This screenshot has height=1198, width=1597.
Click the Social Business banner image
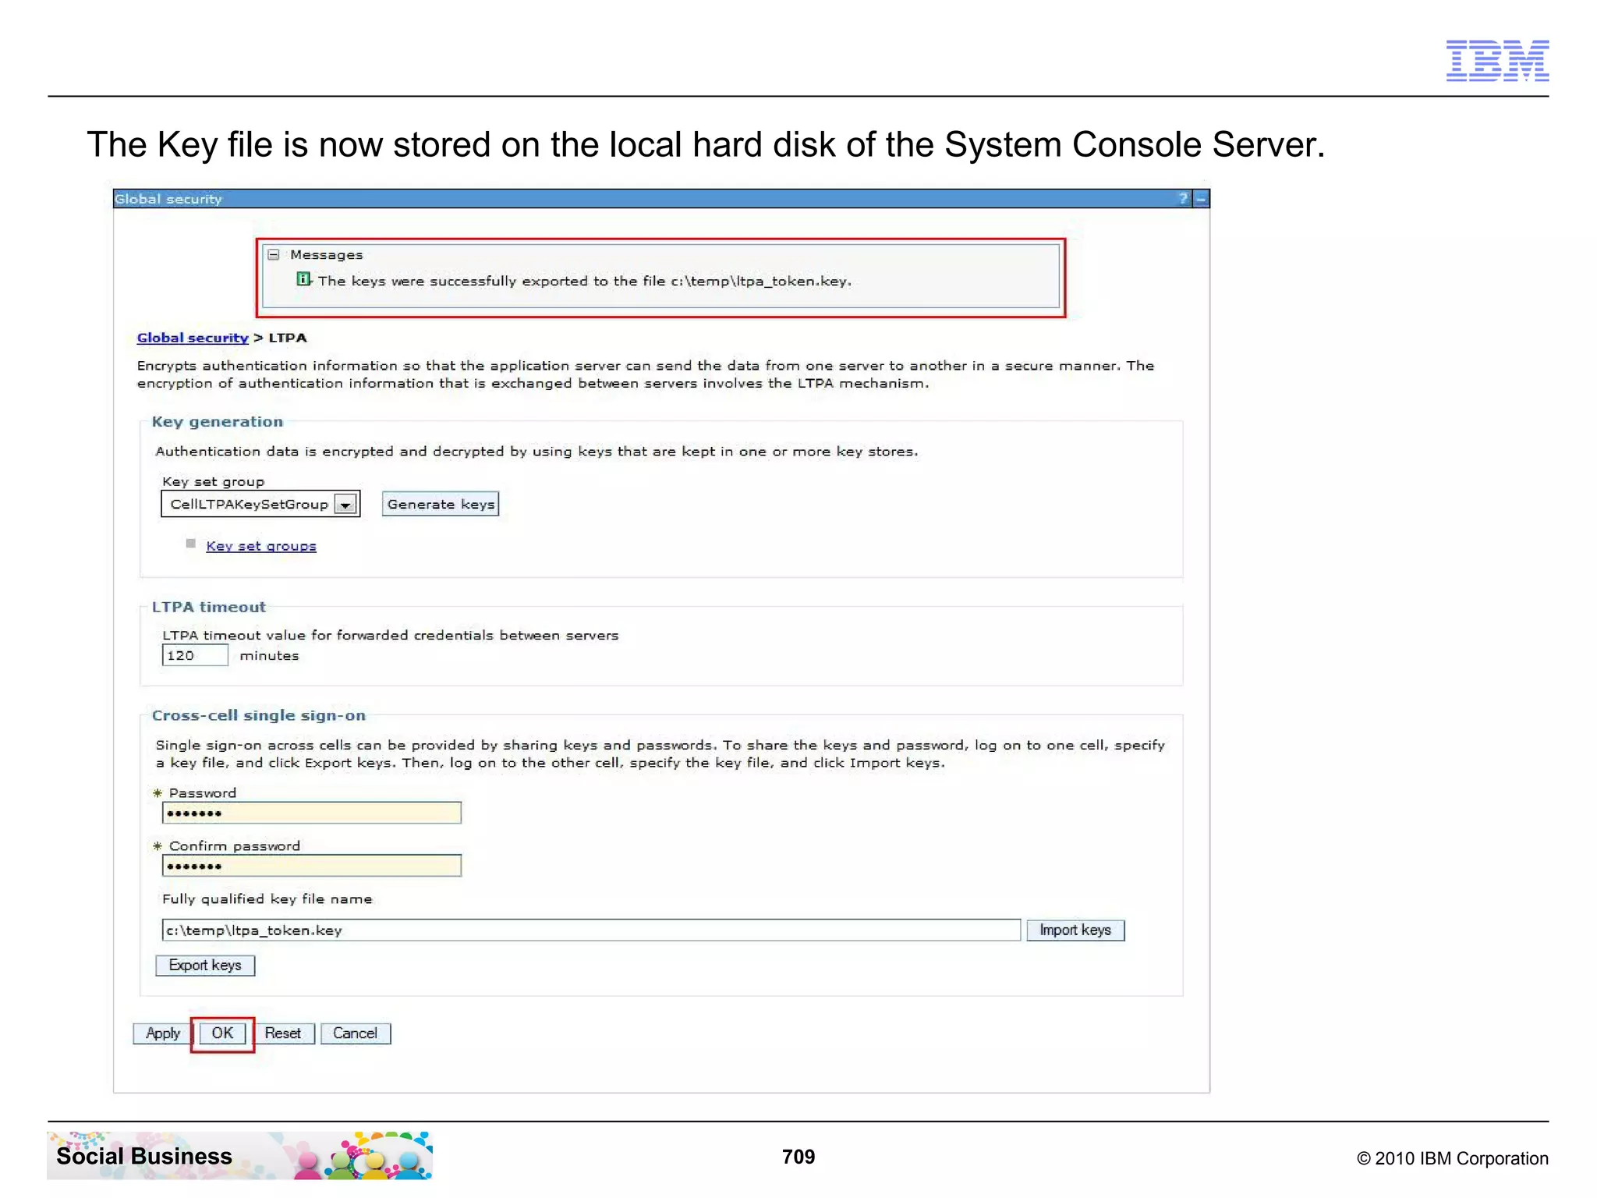[x=239, y=1155]
